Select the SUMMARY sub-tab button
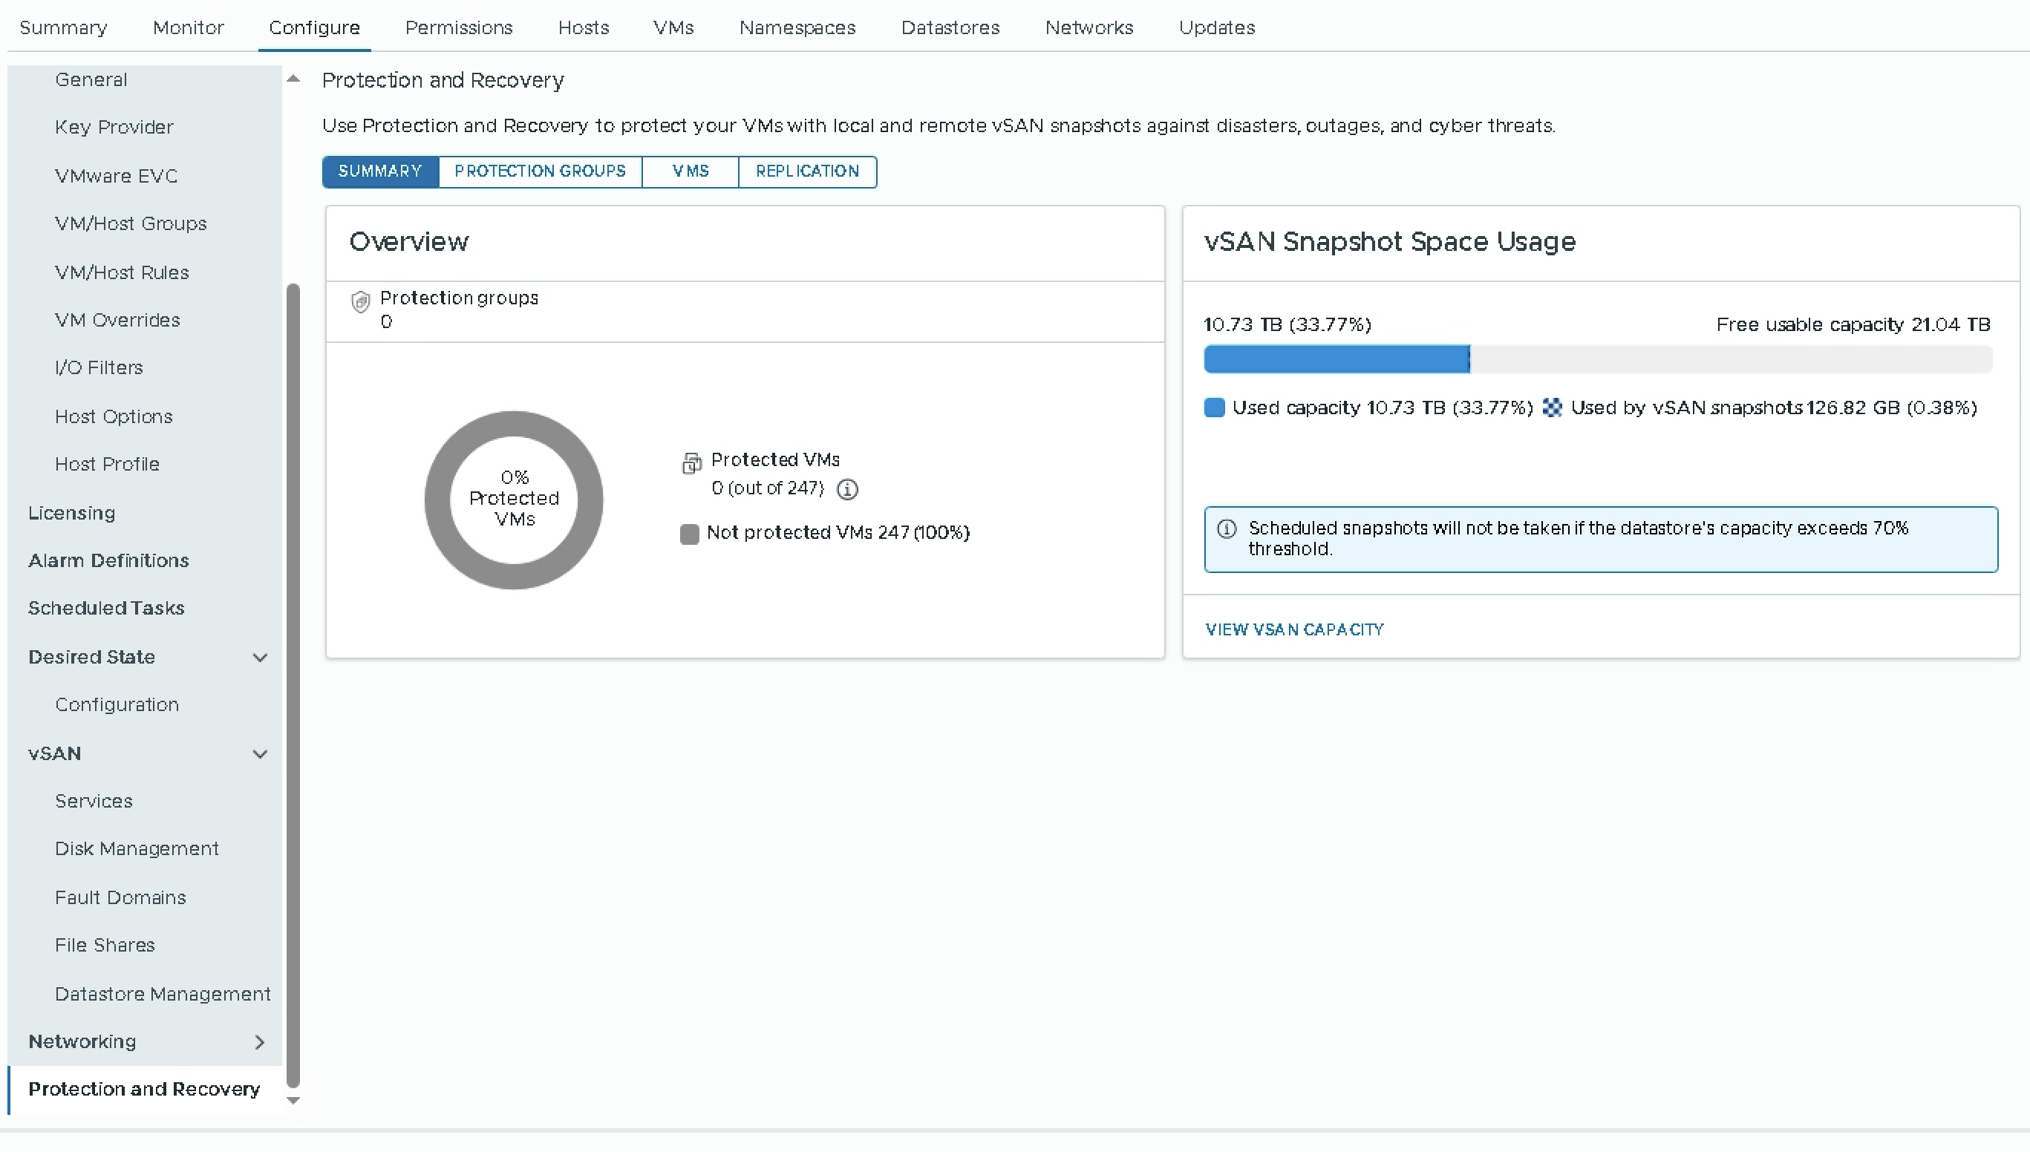Viewport: 2030px width, 1152px height. [381, 171]
